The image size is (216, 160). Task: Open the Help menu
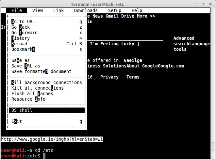pyautogui.click(x=137, y=10)
